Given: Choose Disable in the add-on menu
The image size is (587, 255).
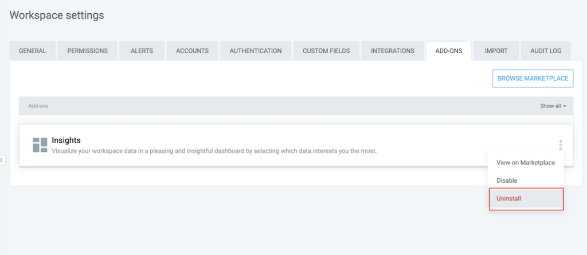Looking at the screenshot, I should (x=507, y=181).
